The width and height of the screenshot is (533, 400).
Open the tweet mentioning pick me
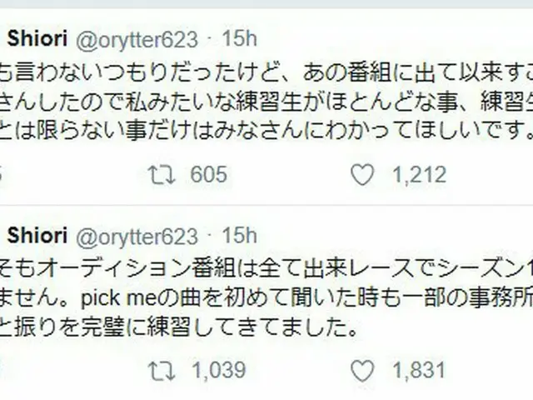pos(266,297)
